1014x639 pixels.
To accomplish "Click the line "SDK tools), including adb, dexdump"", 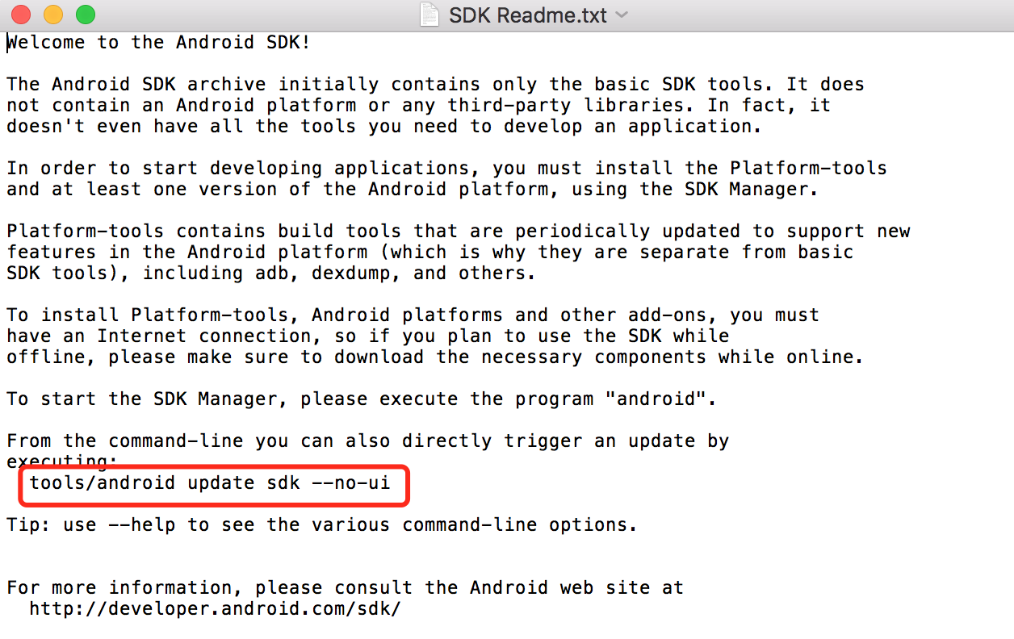I will 271,273.
